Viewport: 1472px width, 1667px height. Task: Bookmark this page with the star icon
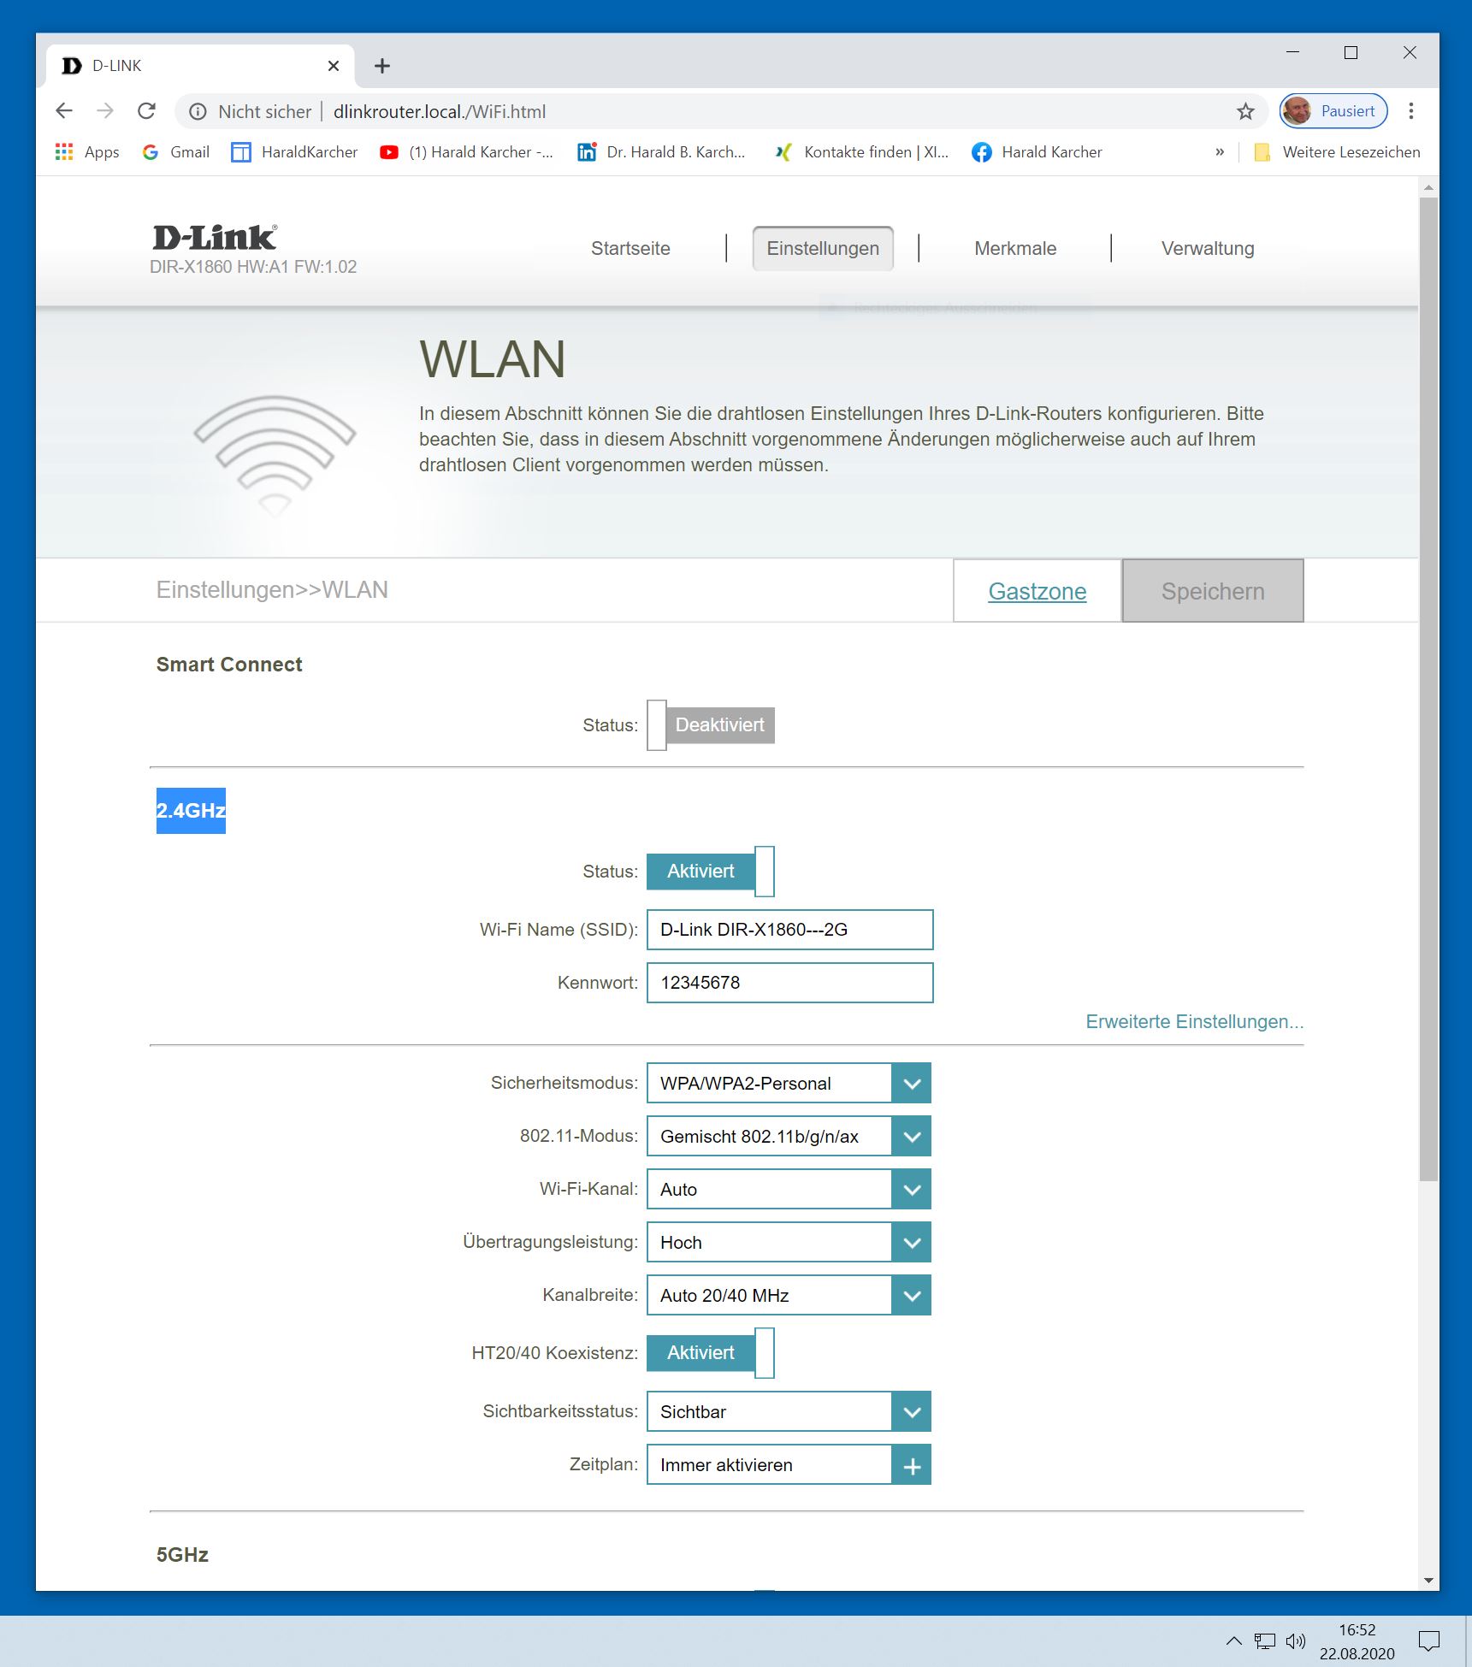point(1245,112)
